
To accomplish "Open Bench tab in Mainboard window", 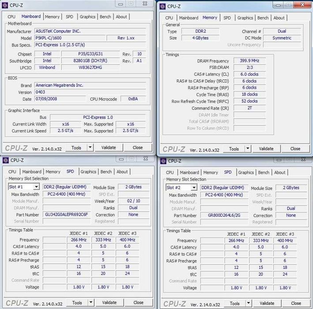I will [x=106, y=17].
